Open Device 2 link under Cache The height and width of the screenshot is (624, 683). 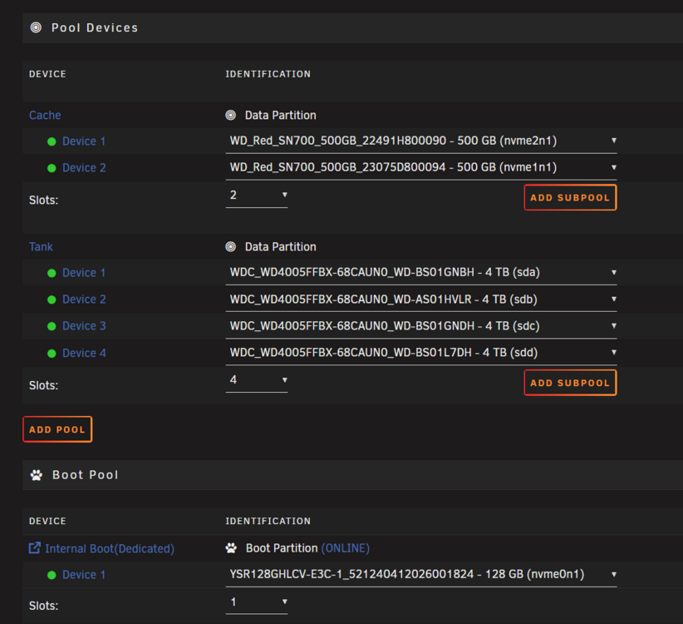point(84,168)
